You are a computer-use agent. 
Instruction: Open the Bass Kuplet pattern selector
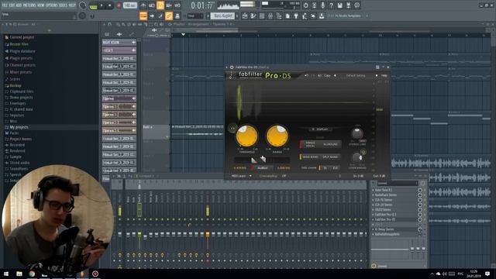click(222, 15)
